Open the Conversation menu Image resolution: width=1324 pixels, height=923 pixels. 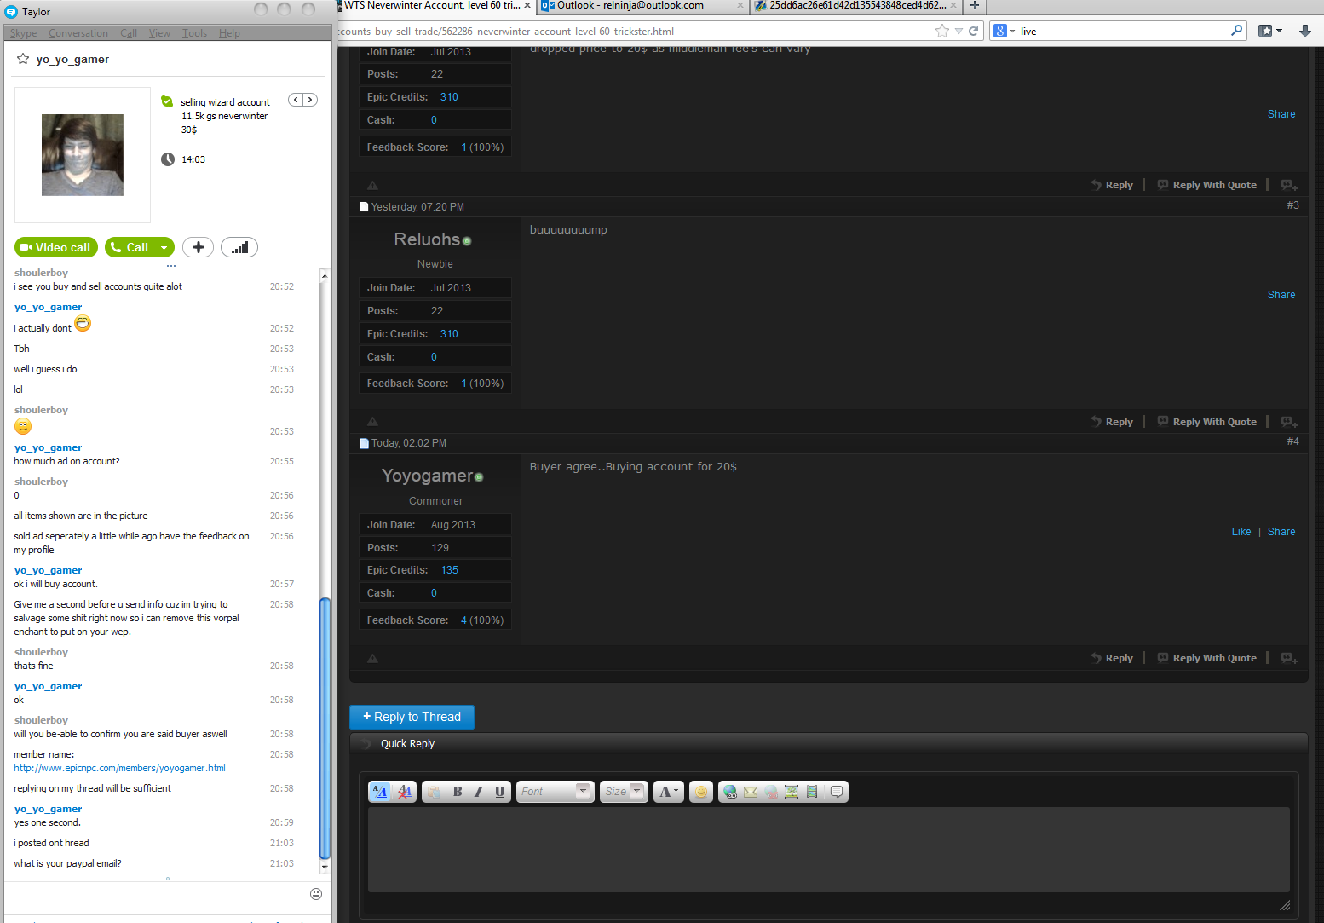tap(78, 33)
